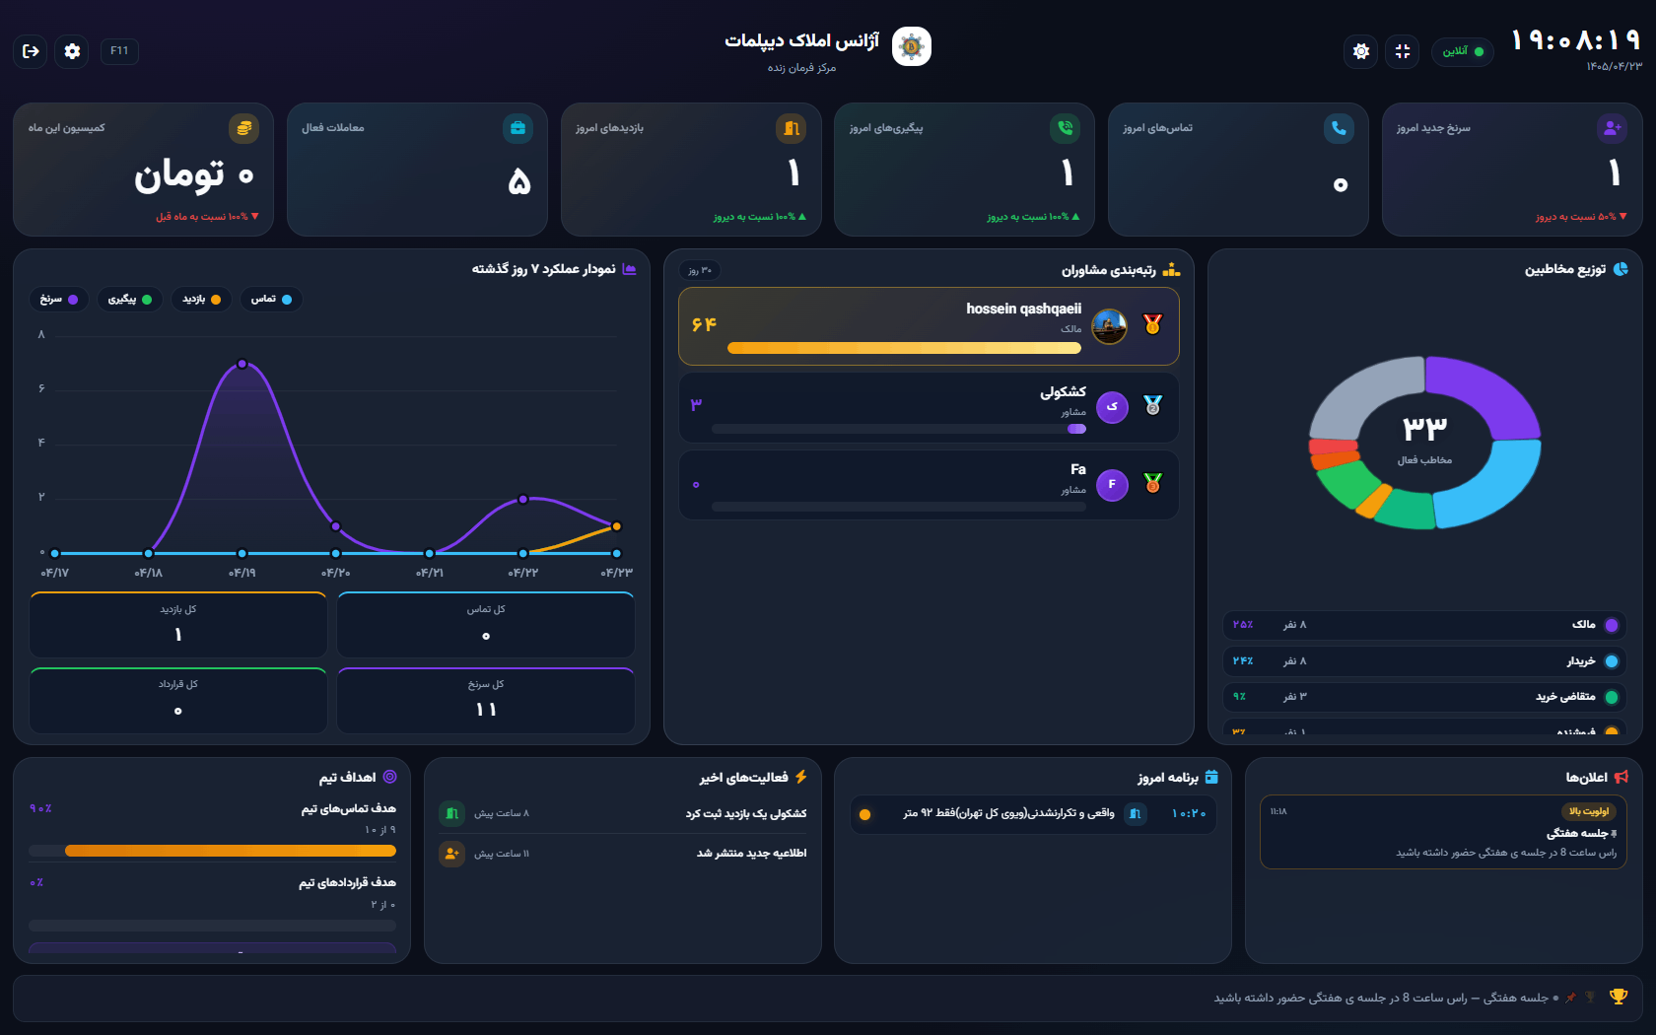The width and height of the screenshot is (1656, 1035).
Task: Click the exit-fullscreen collapse icon near the clock
Action: 1402,51
